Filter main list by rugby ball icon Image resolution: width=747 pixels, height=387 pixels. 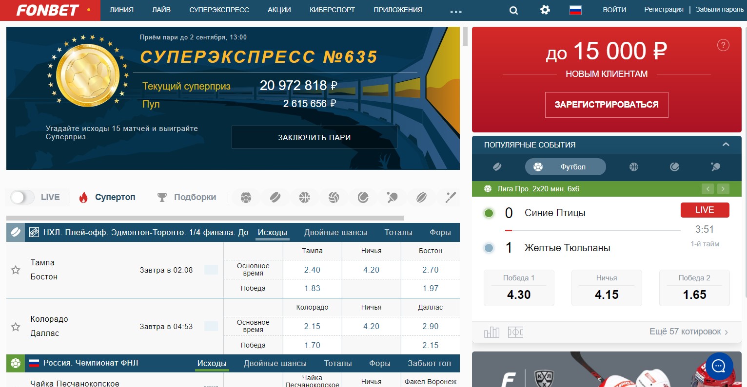[422, 197]
